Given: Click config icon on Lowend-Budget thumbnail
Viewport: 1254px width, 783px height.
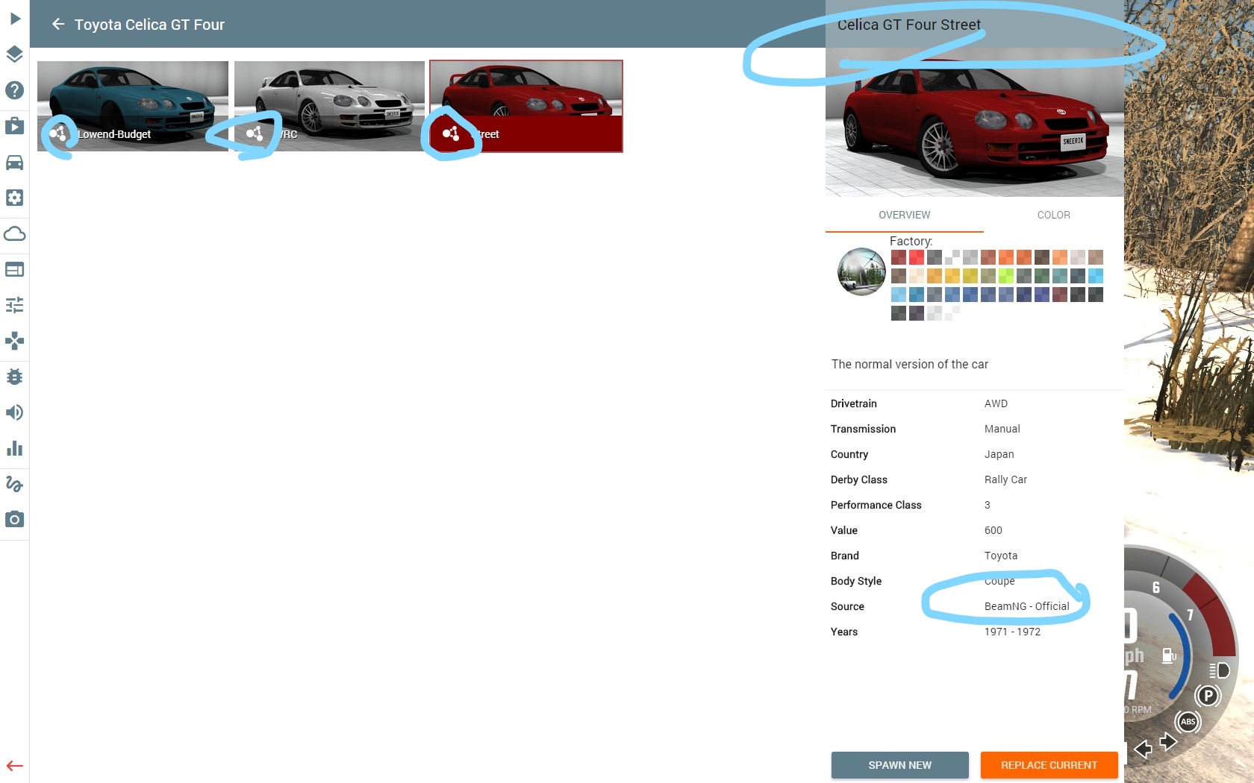Looking at the screenshot, I should 57,134.
